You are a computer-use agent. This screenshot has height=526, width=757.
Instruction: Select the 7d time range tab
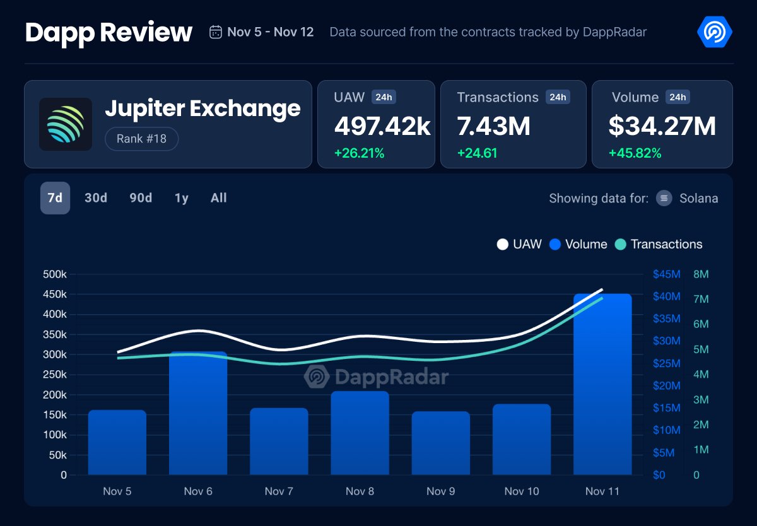[x=55, y=198]
